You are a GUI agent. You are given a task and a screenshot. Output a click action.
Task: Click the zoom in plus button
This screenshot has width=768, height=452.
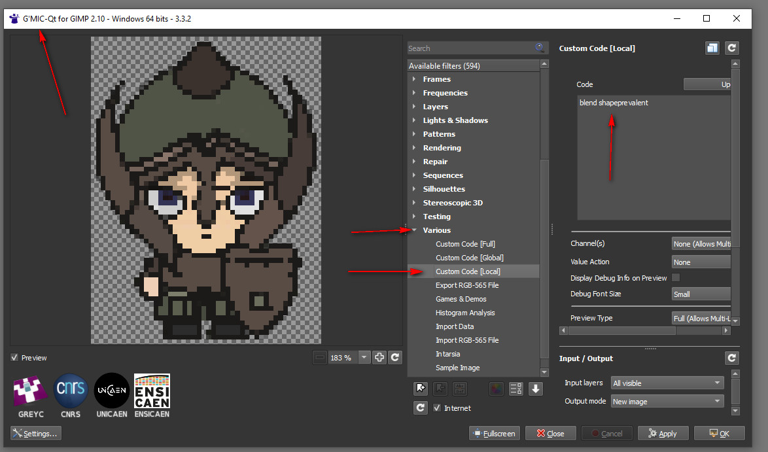379,358
